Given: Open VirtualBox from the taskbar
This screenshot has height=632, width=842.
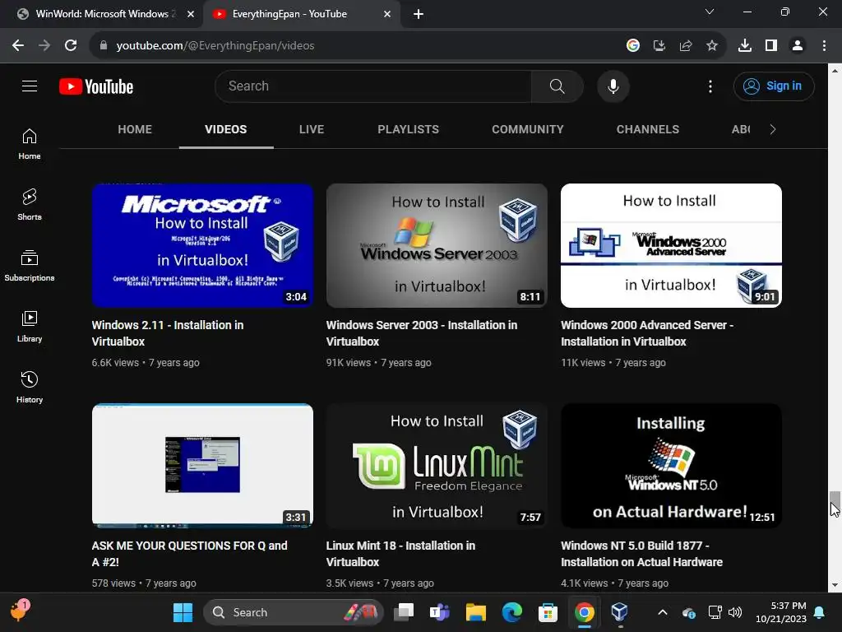Looking at the screenshot, I should click(x=619, y=612).
